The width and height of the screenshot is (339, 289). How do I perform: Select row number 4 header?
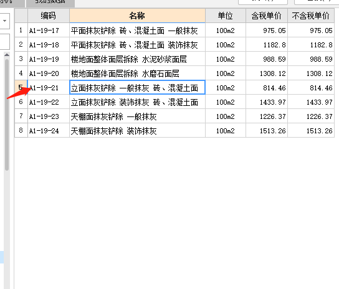(x=21, y=73)
